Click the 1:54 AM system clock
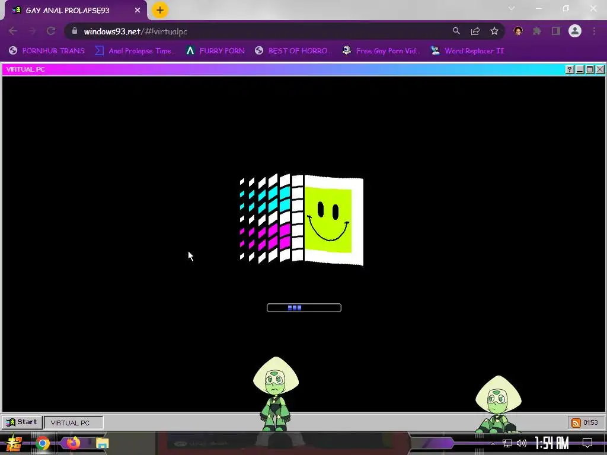 (552, 443)
